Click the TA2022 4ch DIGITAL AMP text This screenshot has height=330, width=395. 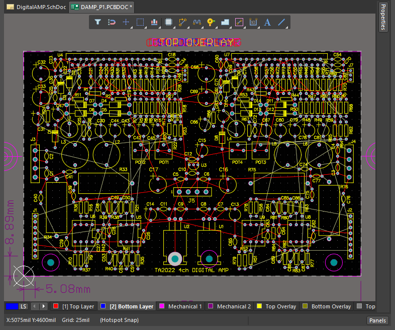click(x=191, y=270)
